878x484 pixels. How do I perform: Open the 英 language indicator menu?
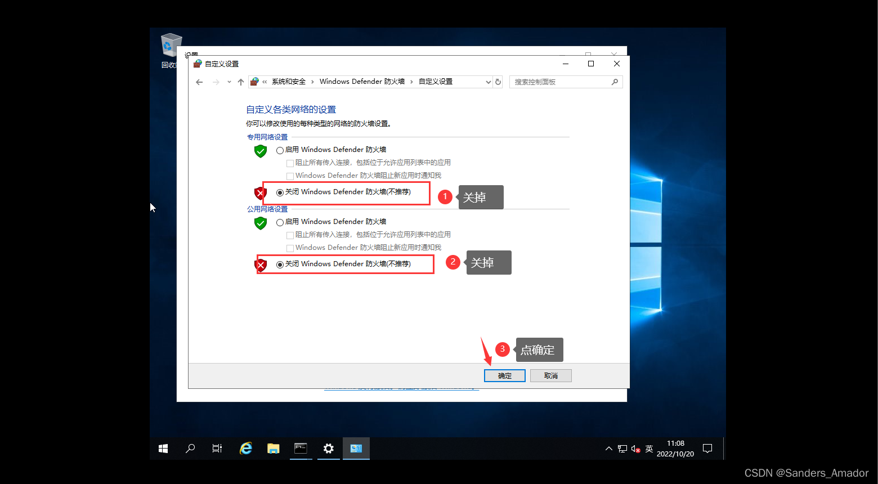pyautogui.click(x=648, y=449)
